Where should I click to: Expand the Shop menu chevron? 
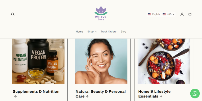[96, 32]
